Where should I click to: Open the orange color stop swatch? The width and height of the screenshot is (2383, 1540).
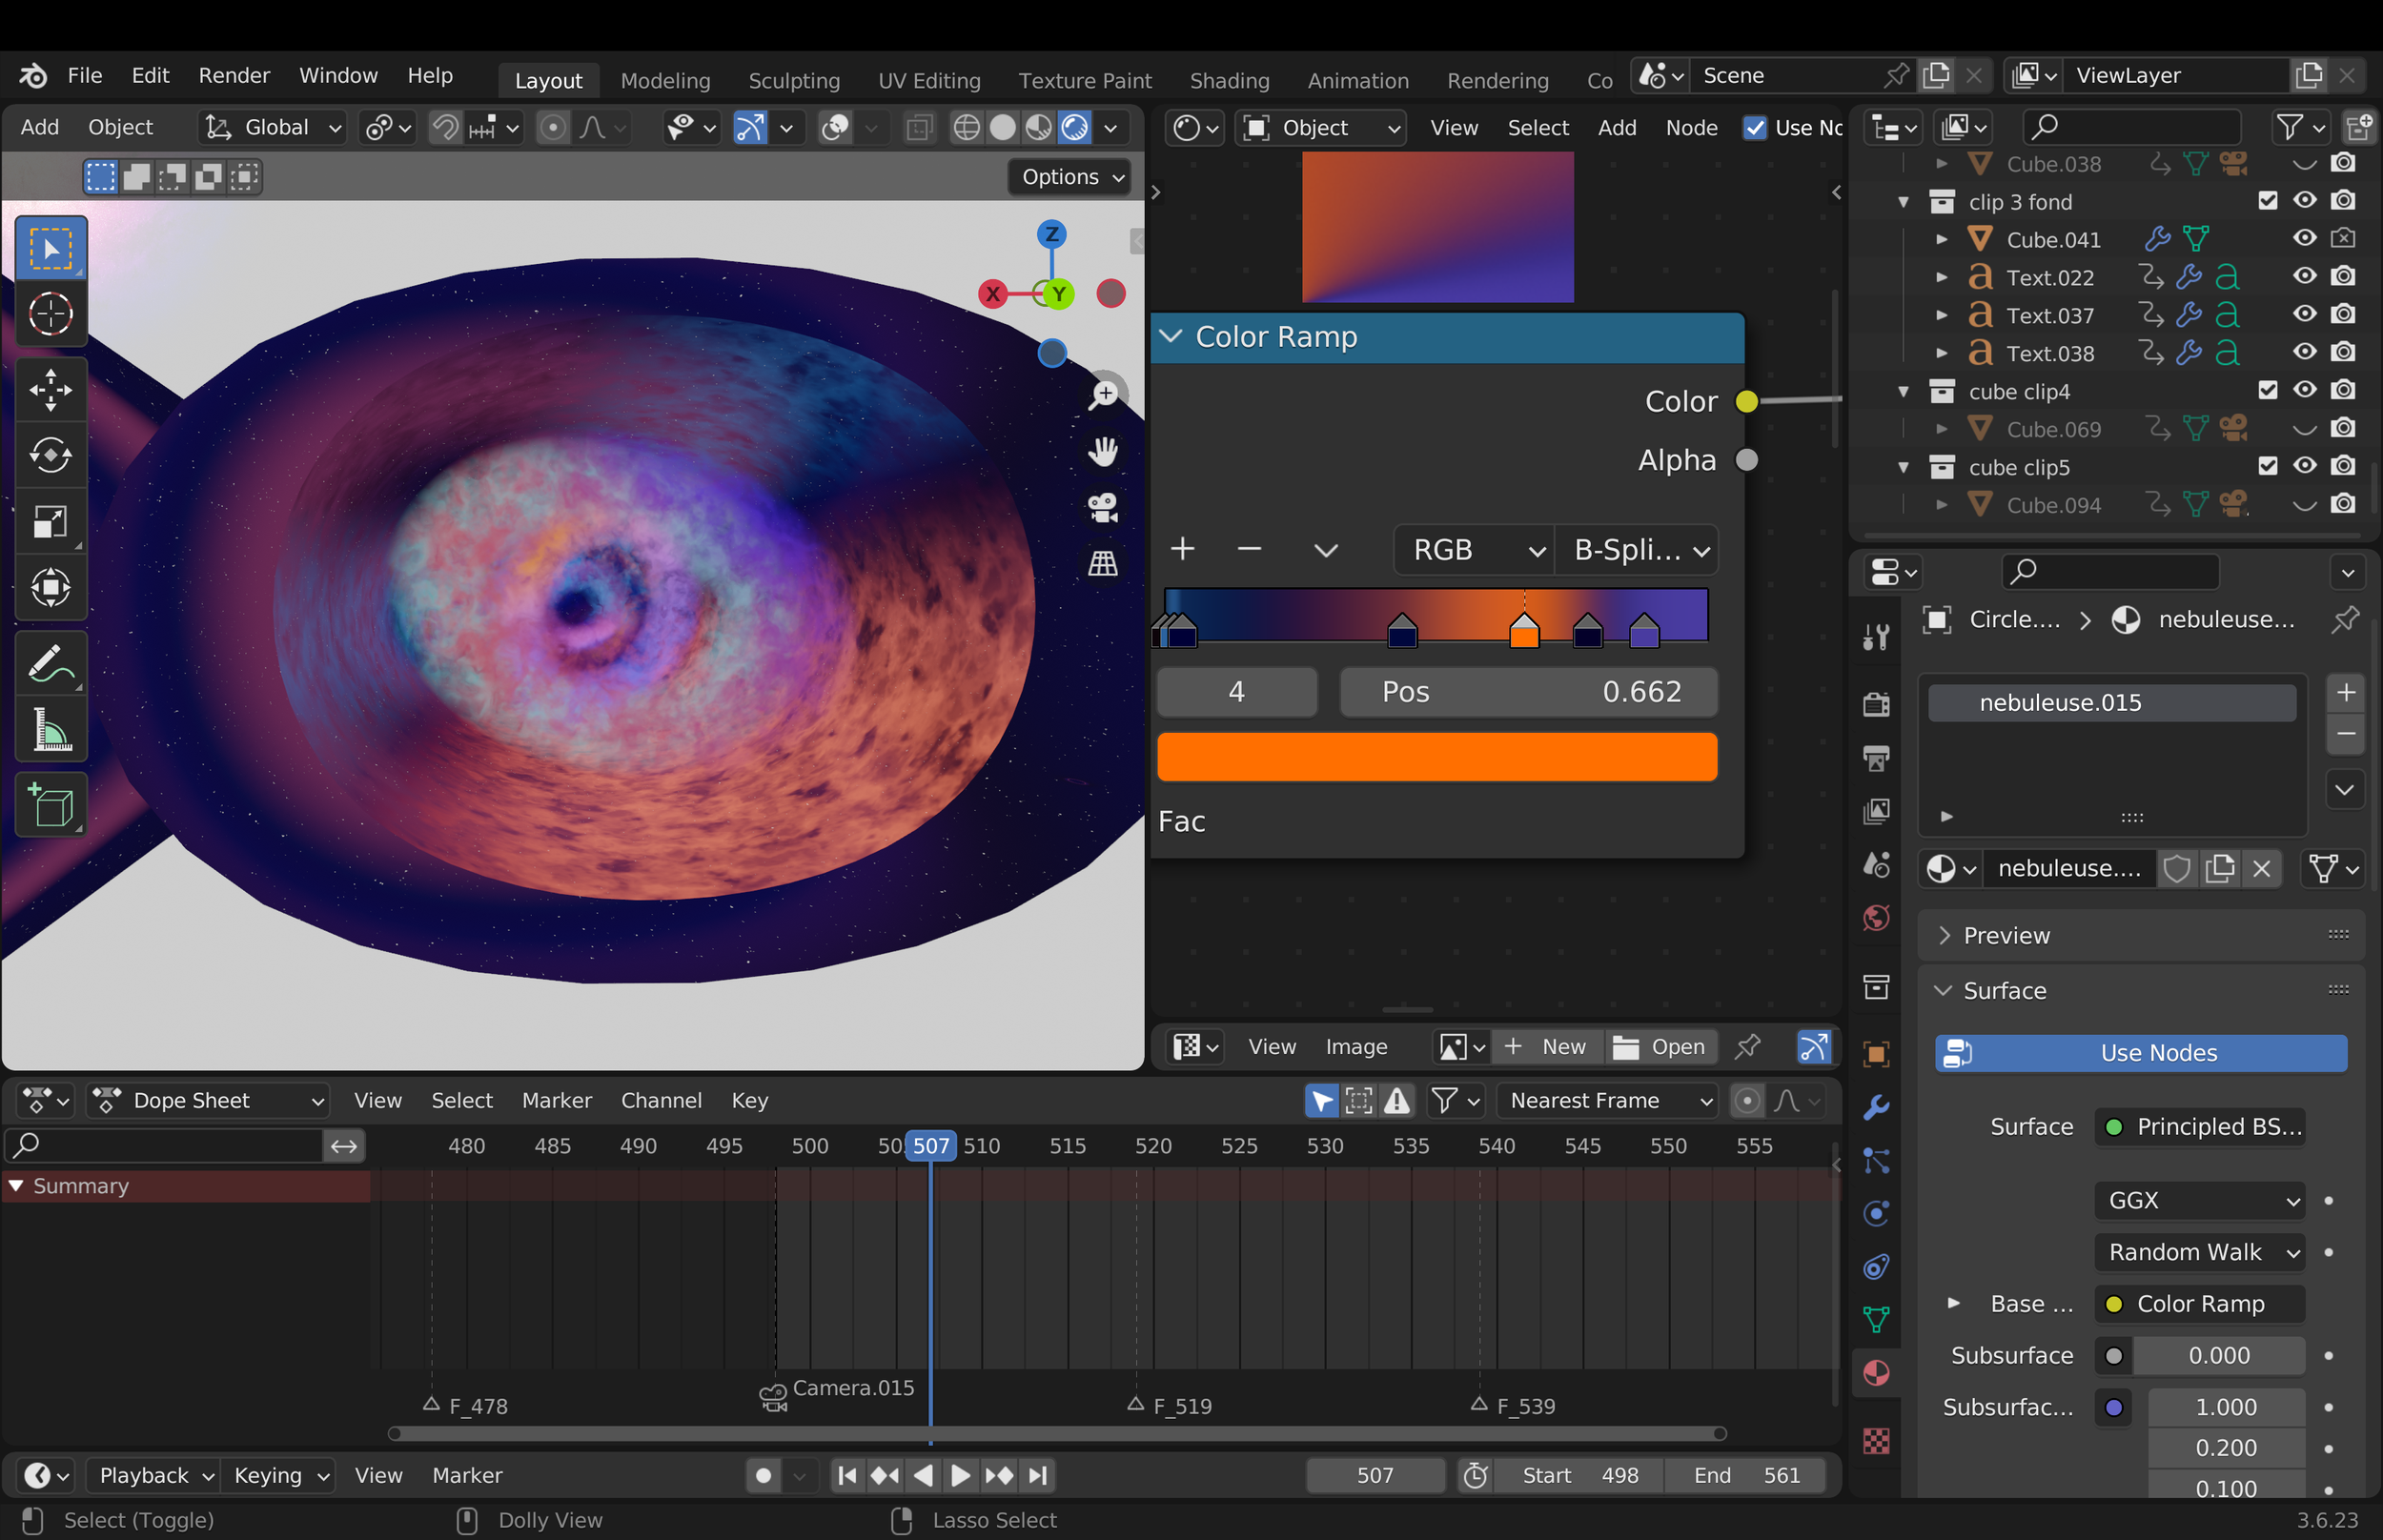(x=1437, y=757)
